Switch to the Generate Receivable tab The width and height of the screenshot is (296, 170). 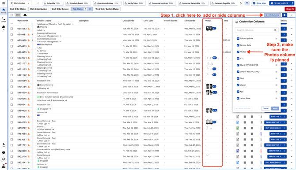click(x=193, y=3)
